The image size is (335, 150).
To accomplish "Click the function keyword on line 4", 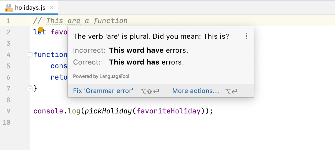I will tap(50, 55).
